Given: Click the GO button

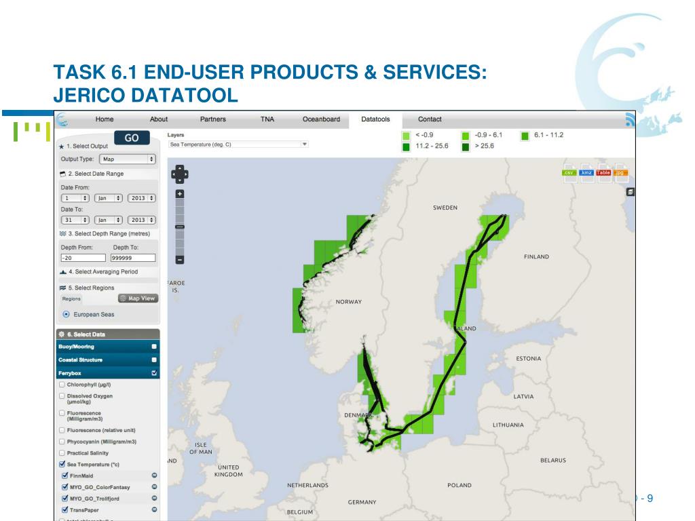Looking at the screenshot, I should click(132, 138).
